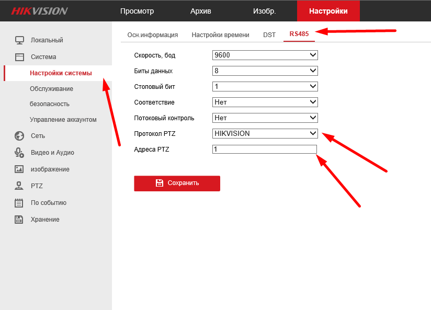Image resolution: width=431 pixels, height=310 pixels.
Task: Open the Настройки времени tab
Action: click(220, 35)
